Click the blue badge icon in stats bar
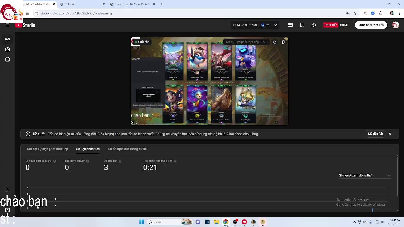404x227 pixels. [x=263, y=25]
